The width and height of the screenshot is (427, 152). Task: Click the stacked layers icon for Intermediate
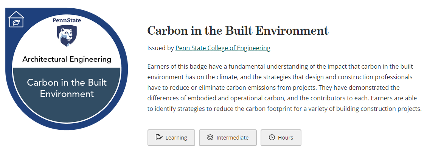[x=210, y=138]
